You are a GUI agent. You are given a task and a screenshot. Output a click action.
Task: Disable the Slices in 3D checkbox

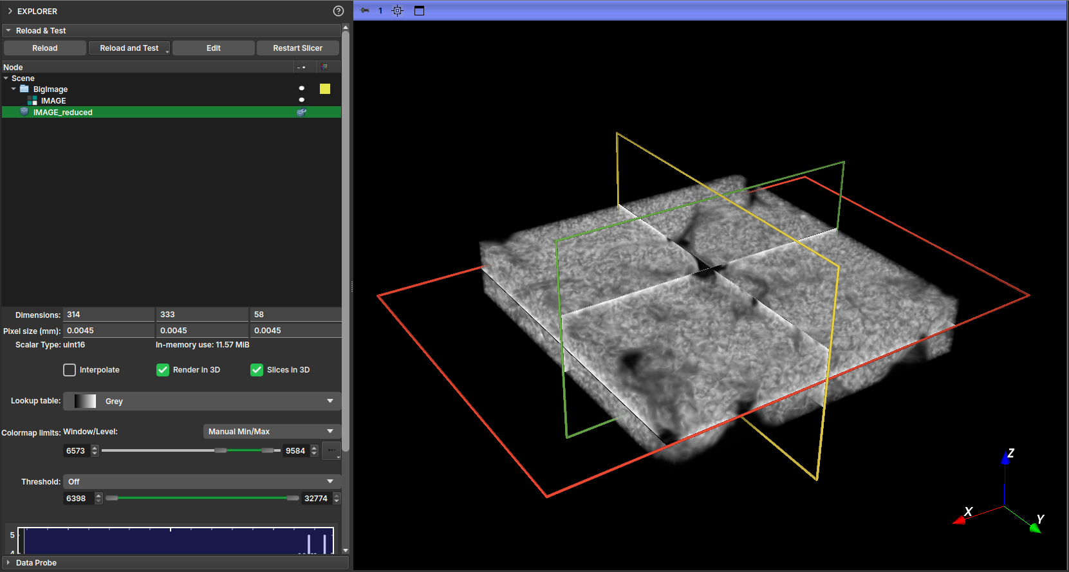tap(257, 370)
